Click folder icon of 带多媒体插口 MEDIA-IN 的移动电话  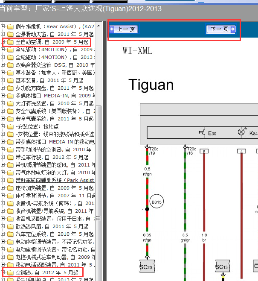(x=10, y=142)
